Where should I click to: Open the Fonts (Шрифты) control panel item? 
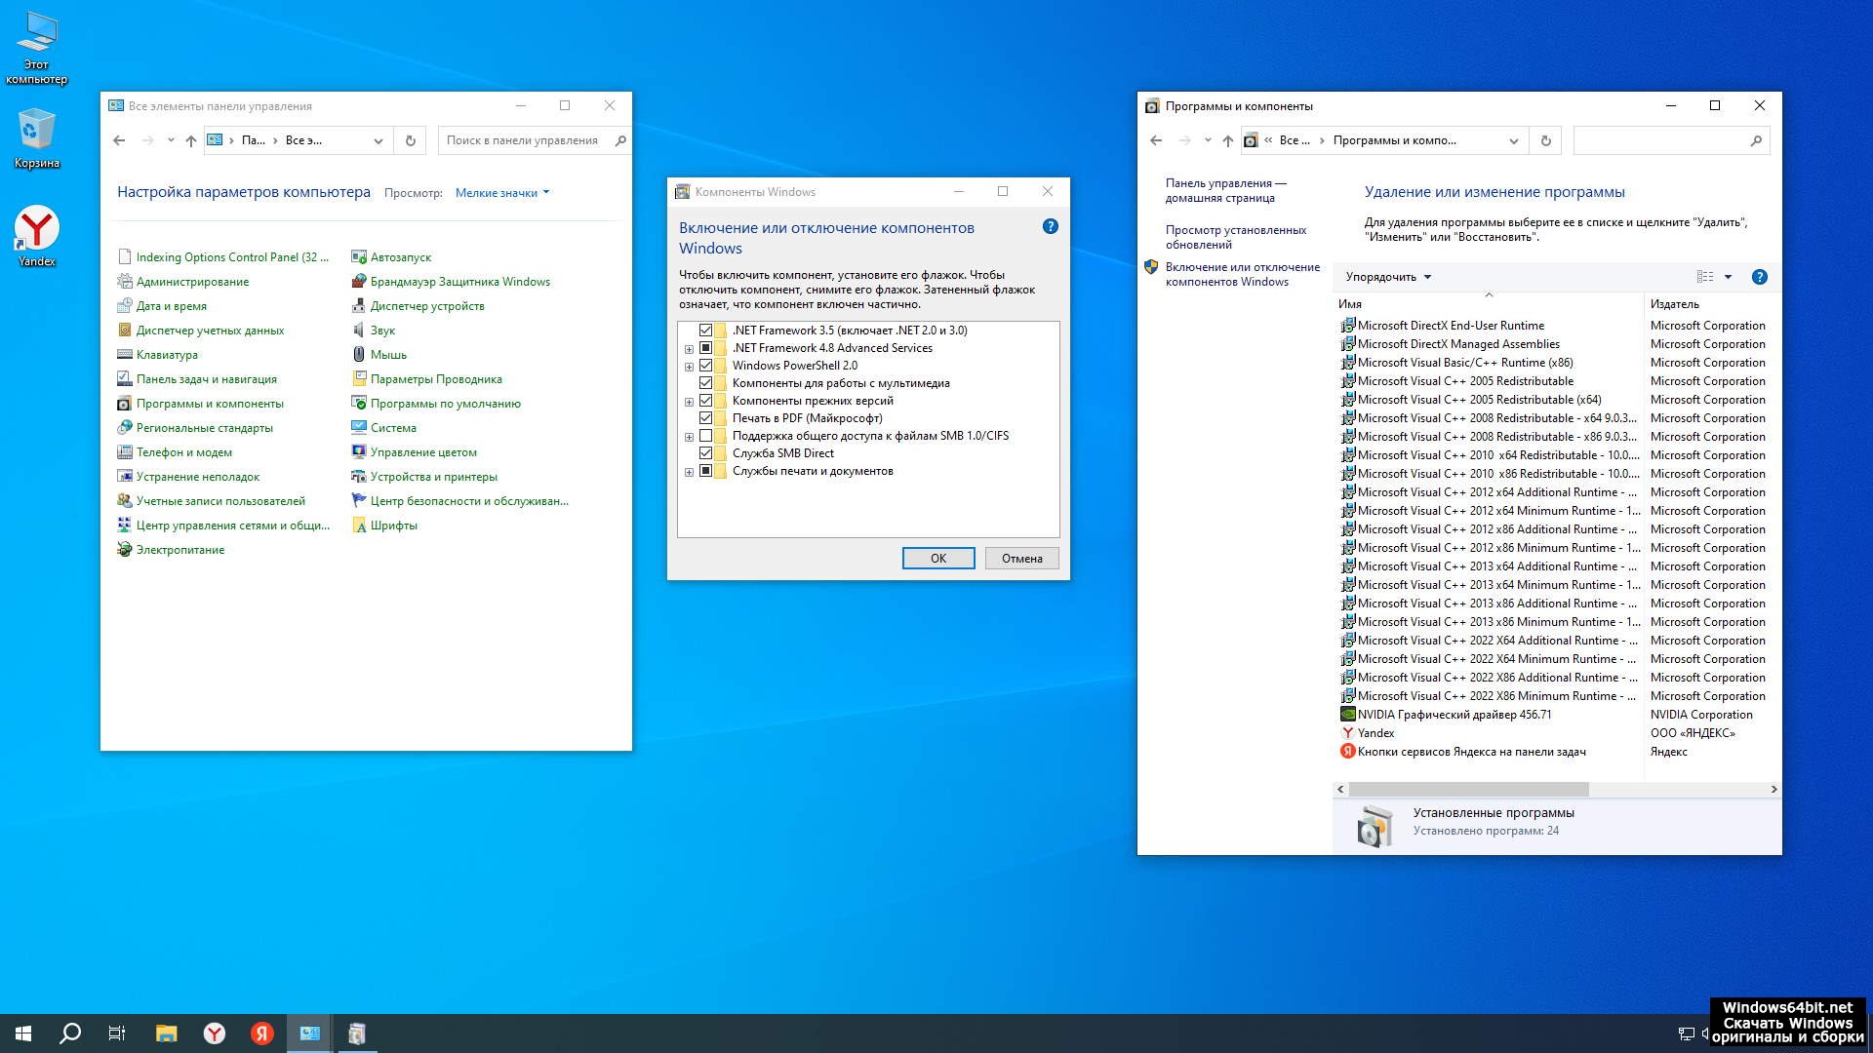[393, 526]
